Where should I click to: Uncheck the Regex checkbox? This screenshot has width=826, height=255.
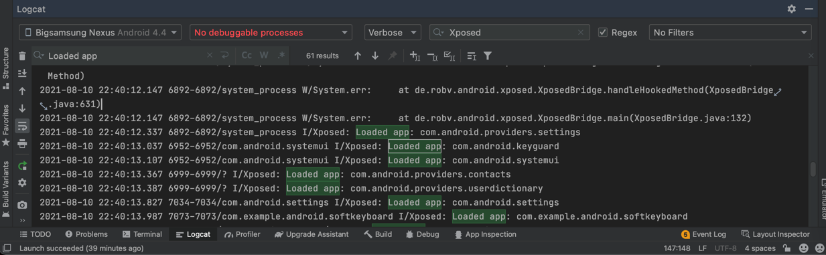tap(603, 32)
